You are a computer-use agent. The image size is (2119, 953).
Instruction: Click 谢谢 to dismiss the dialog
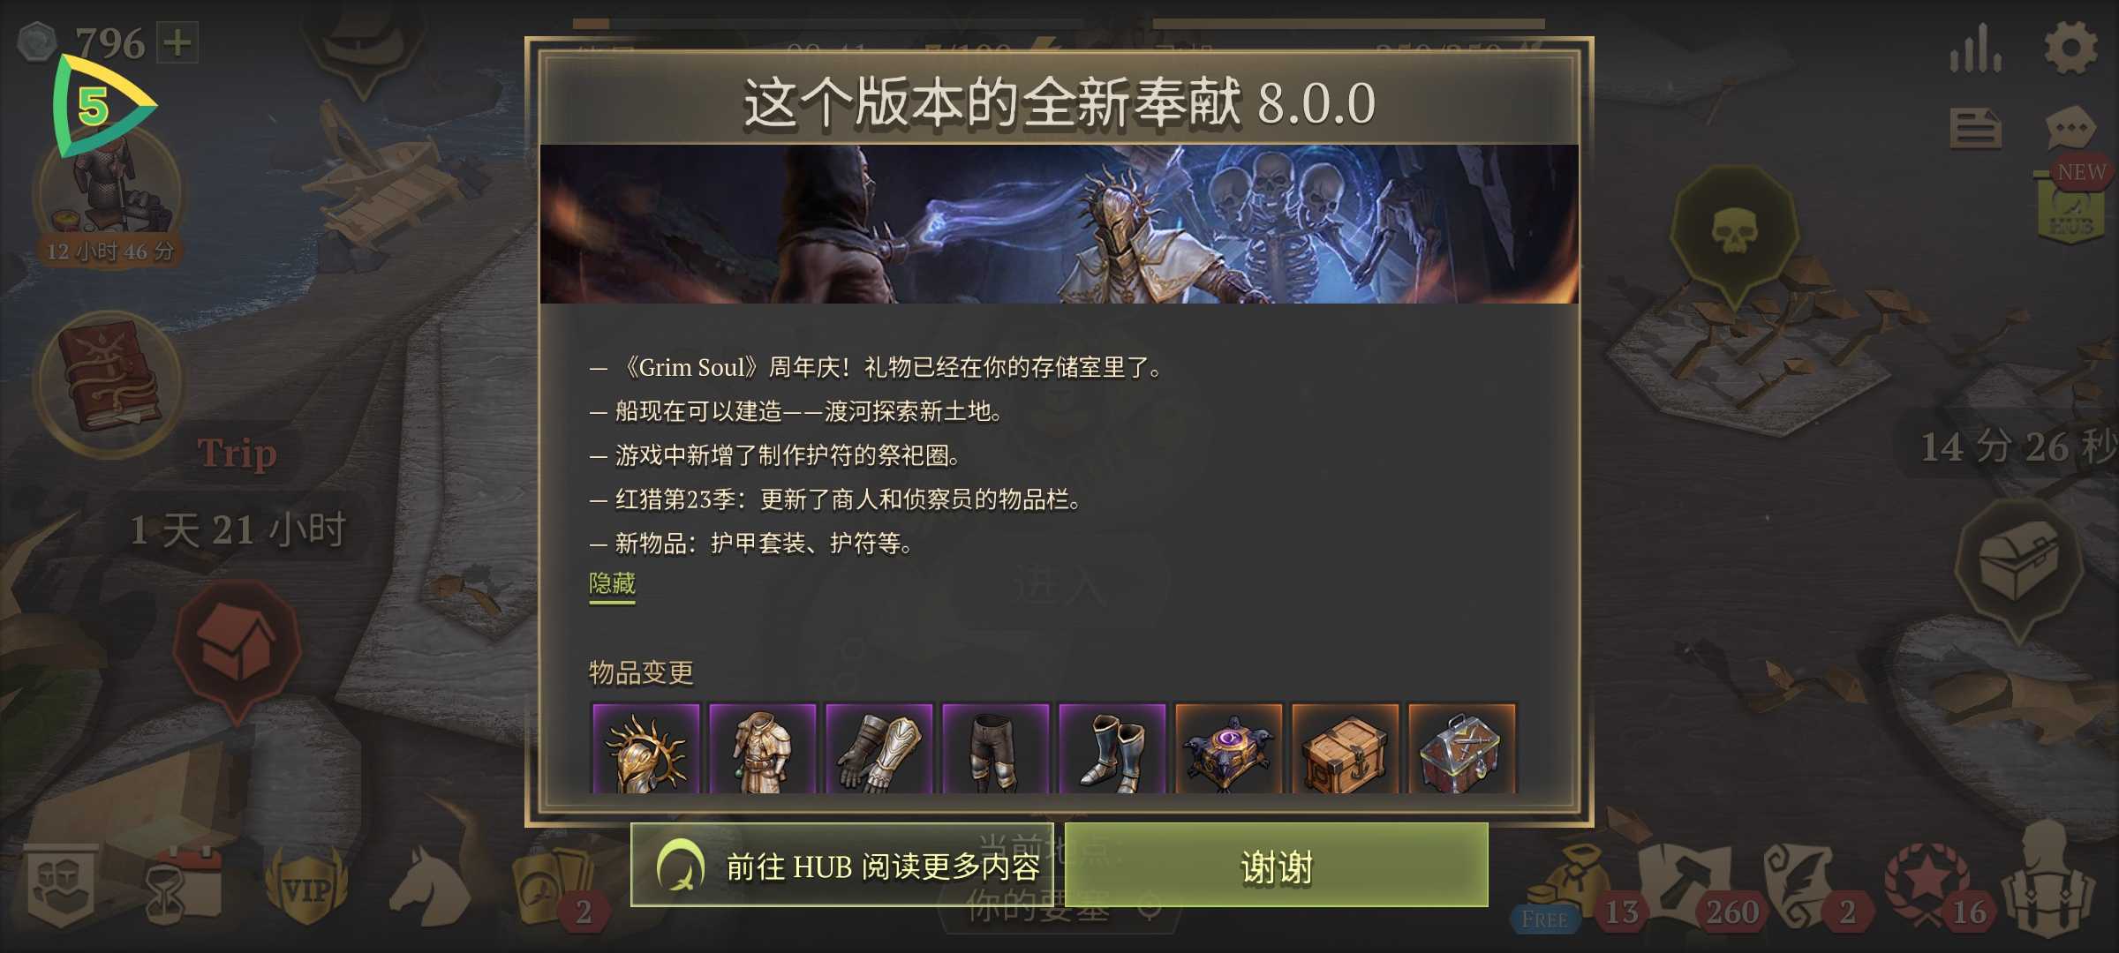pyautogui.click(x=1277, y=866)
